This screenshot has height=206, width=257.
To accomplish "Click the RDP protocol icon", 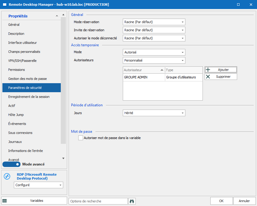I will tap(7, 177).
